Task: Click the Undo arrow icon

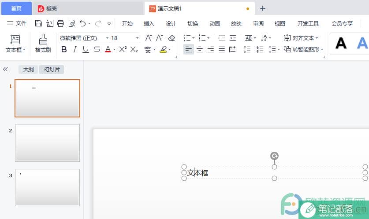Action: point(83,23)
